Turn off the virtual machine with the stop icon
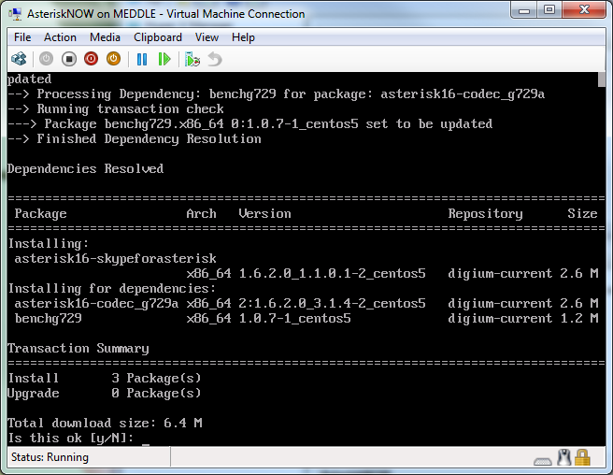 (x=69, y=59)
